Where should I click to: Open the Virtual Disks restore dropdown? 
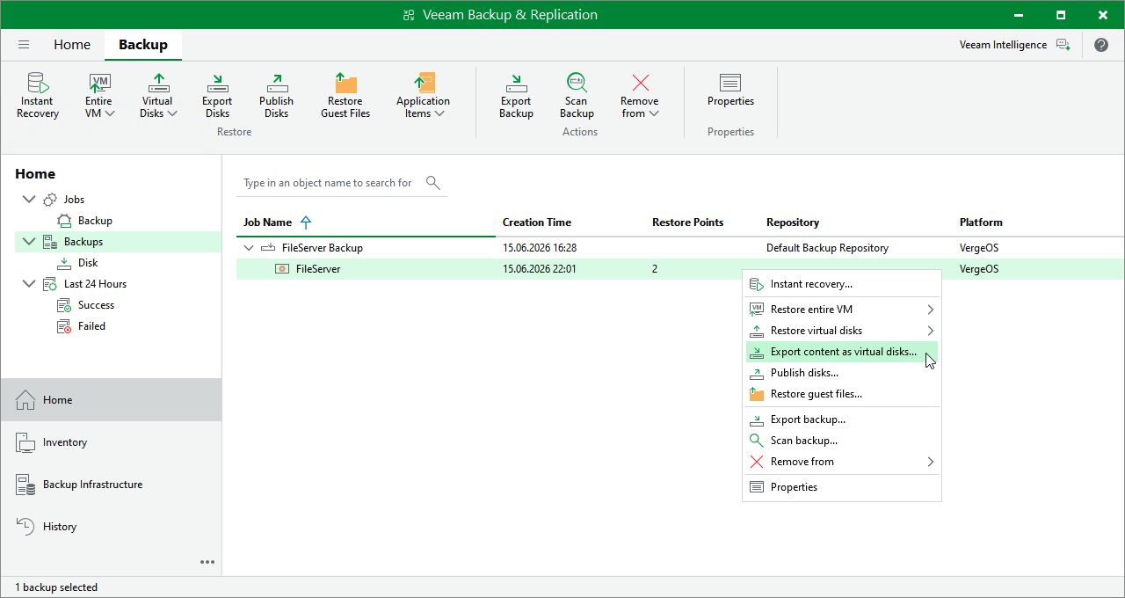[158, 96]
